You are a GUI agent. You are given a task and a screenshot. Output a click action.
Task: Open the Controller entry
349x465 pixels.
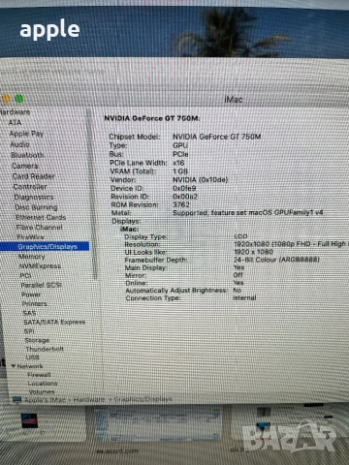tap(30, 187)
